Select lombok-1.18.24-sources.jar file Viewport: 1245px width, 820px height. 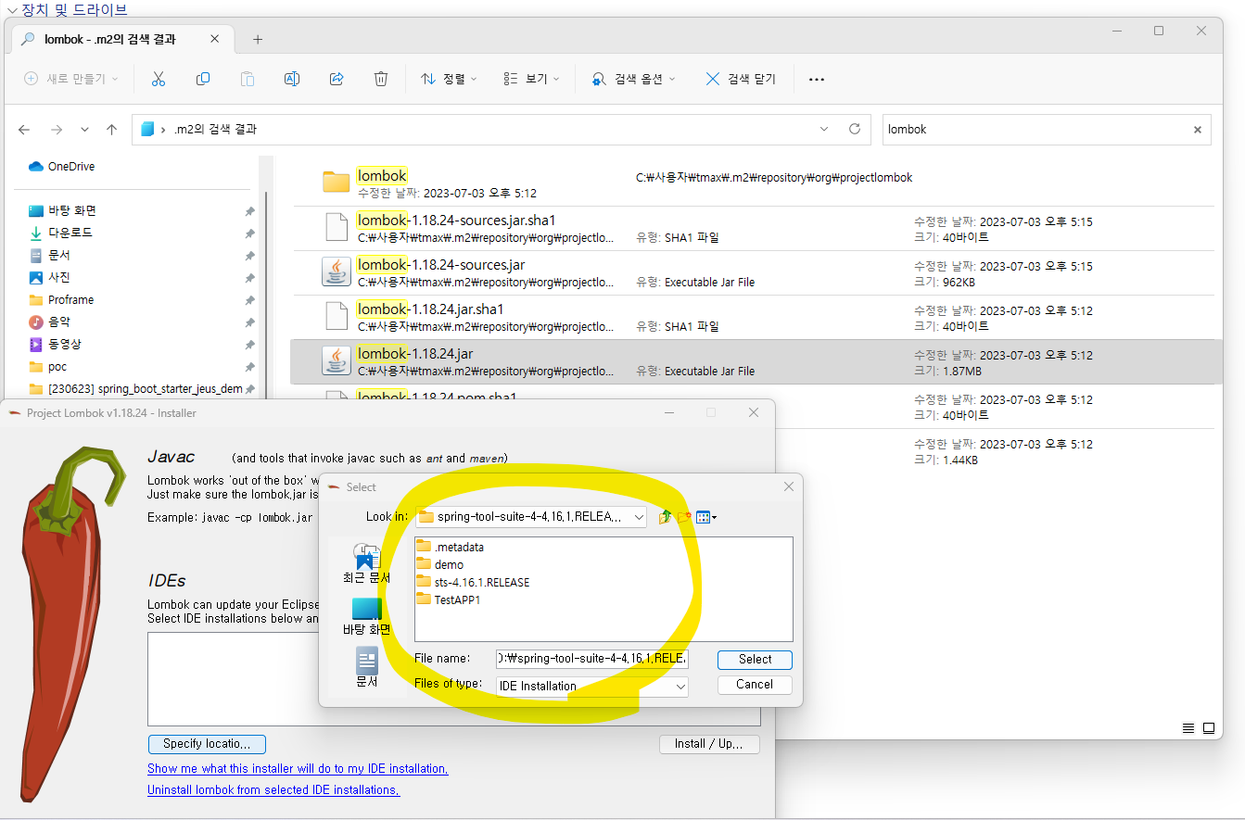[753, 272]
